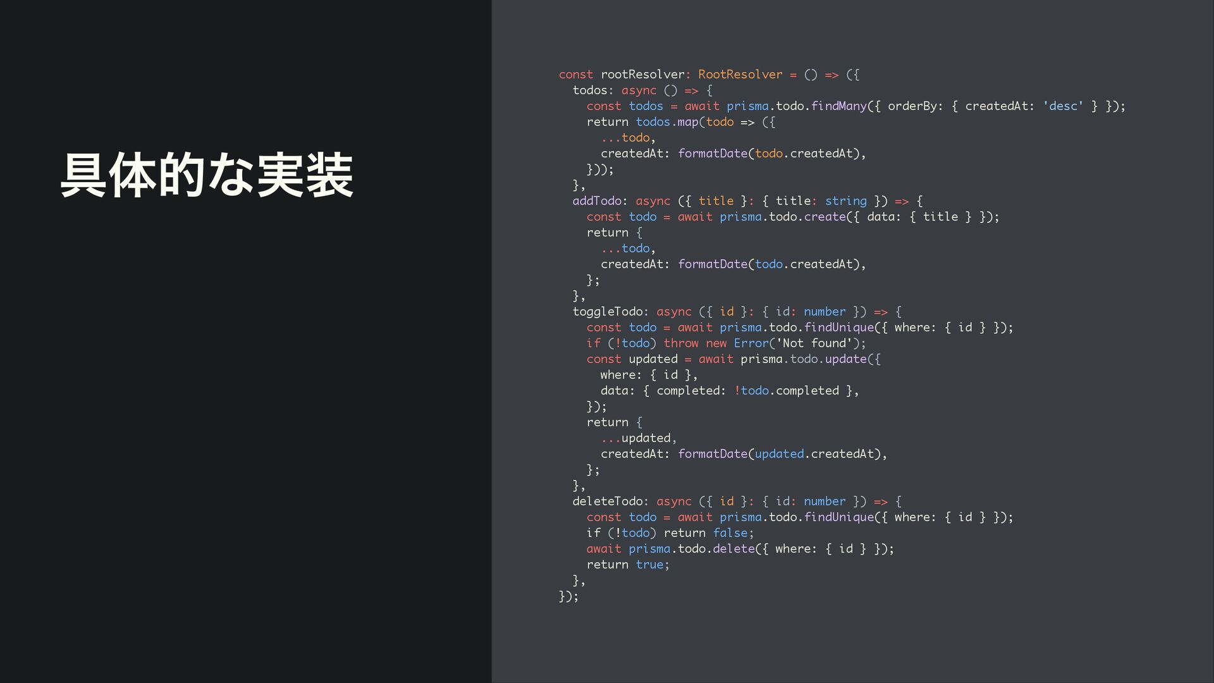This screenshot has height=683, width=1214.
Task: Click findMany in the todos resolver
Action: [838, 106]
